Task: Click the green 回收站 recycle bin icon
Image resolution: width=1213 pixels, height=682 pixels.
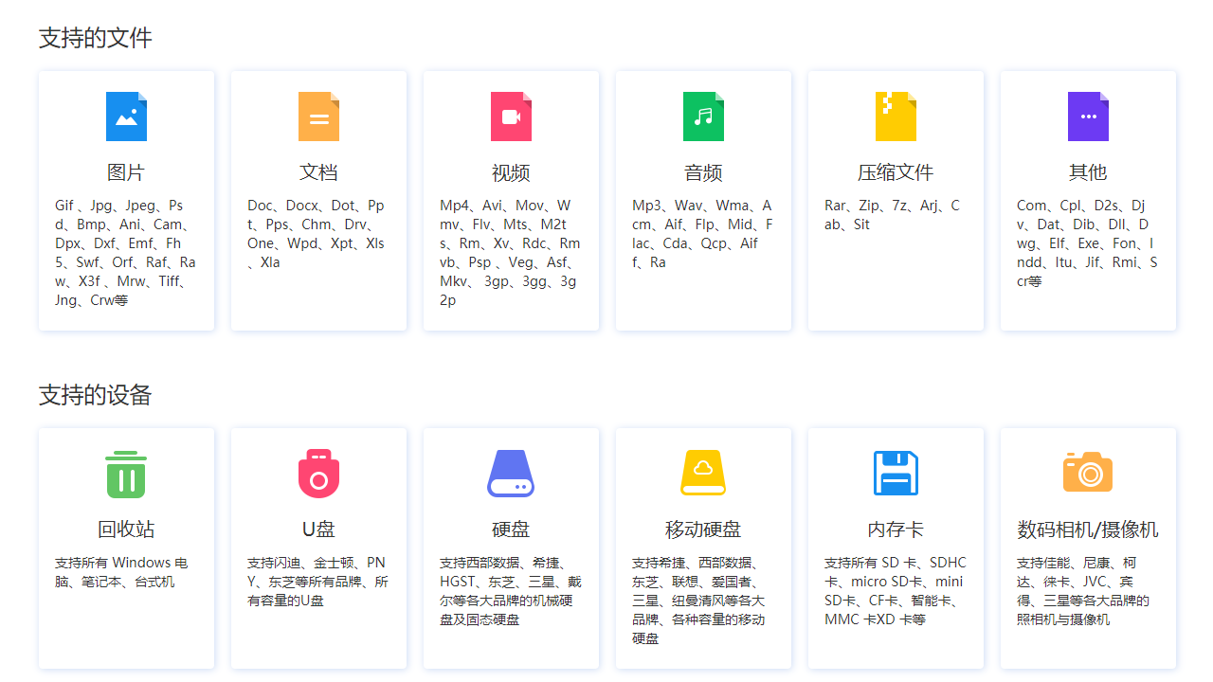Action: coord(126,473)
